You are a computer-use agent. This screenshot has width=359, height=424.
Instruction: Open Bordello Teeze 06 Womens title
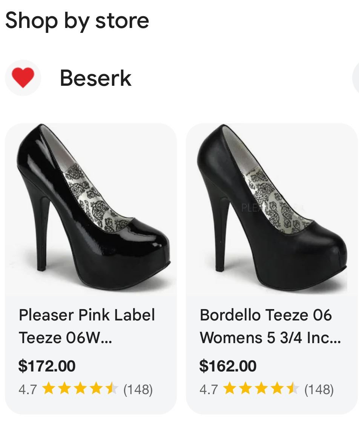[270, 326]
